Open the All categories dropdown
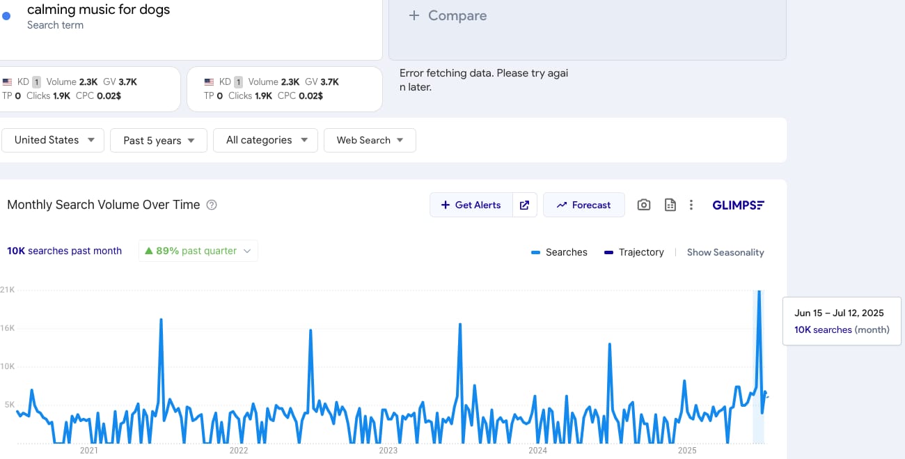The image size is (905, 459). pyautogui.click(x=265, y=140)
